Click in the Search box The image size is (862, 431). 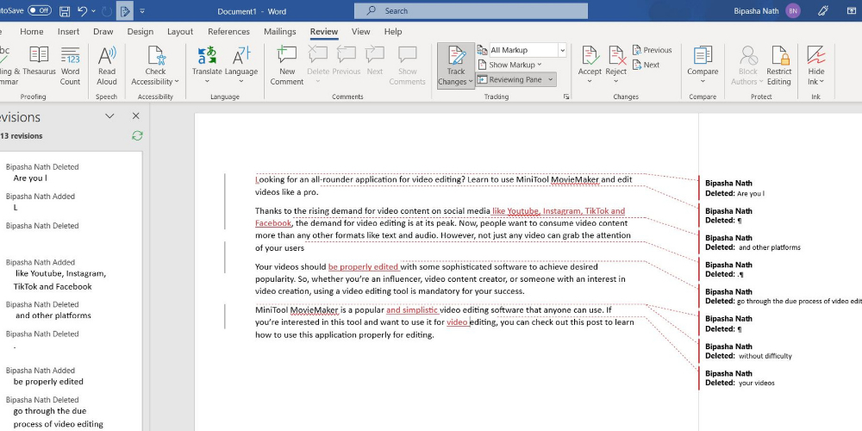471,11
